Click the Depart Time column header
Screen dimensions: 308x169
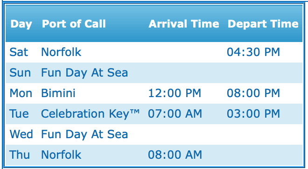click(x=263, y=24)
